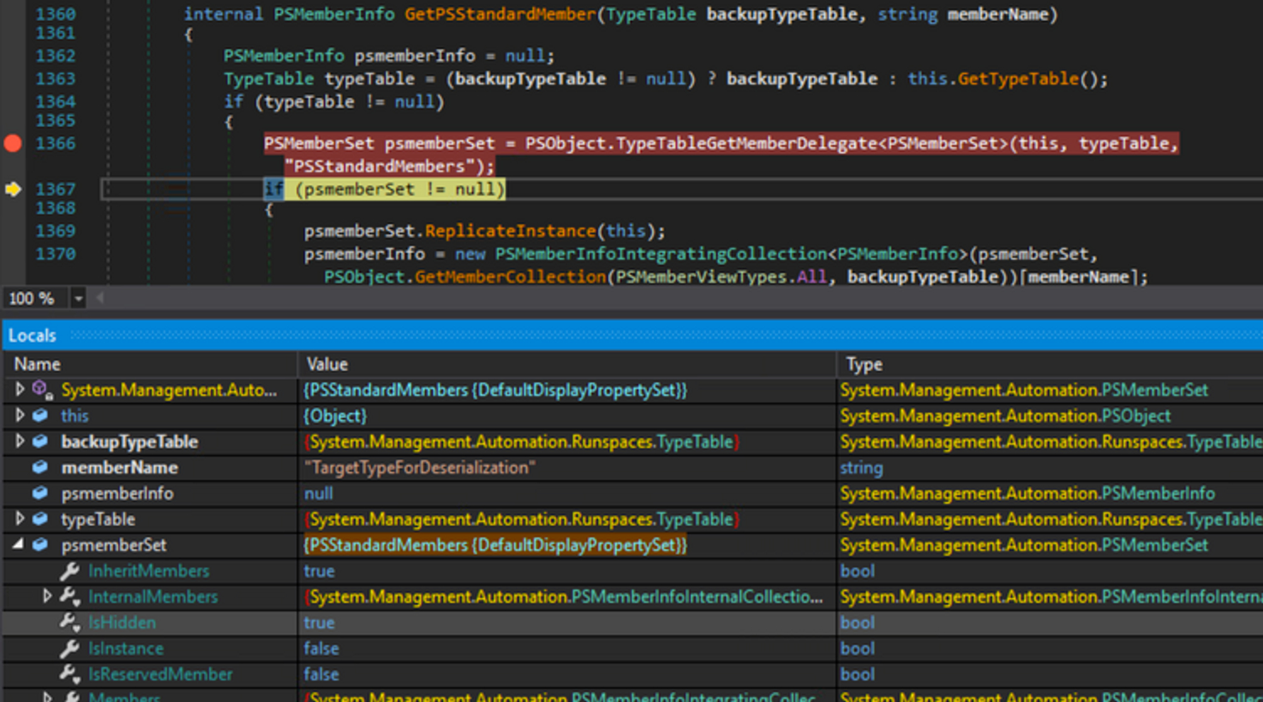The width and height of the screenshot is (1263, 702).
Task: Click the Value column header
Action: tap(327, 364)
